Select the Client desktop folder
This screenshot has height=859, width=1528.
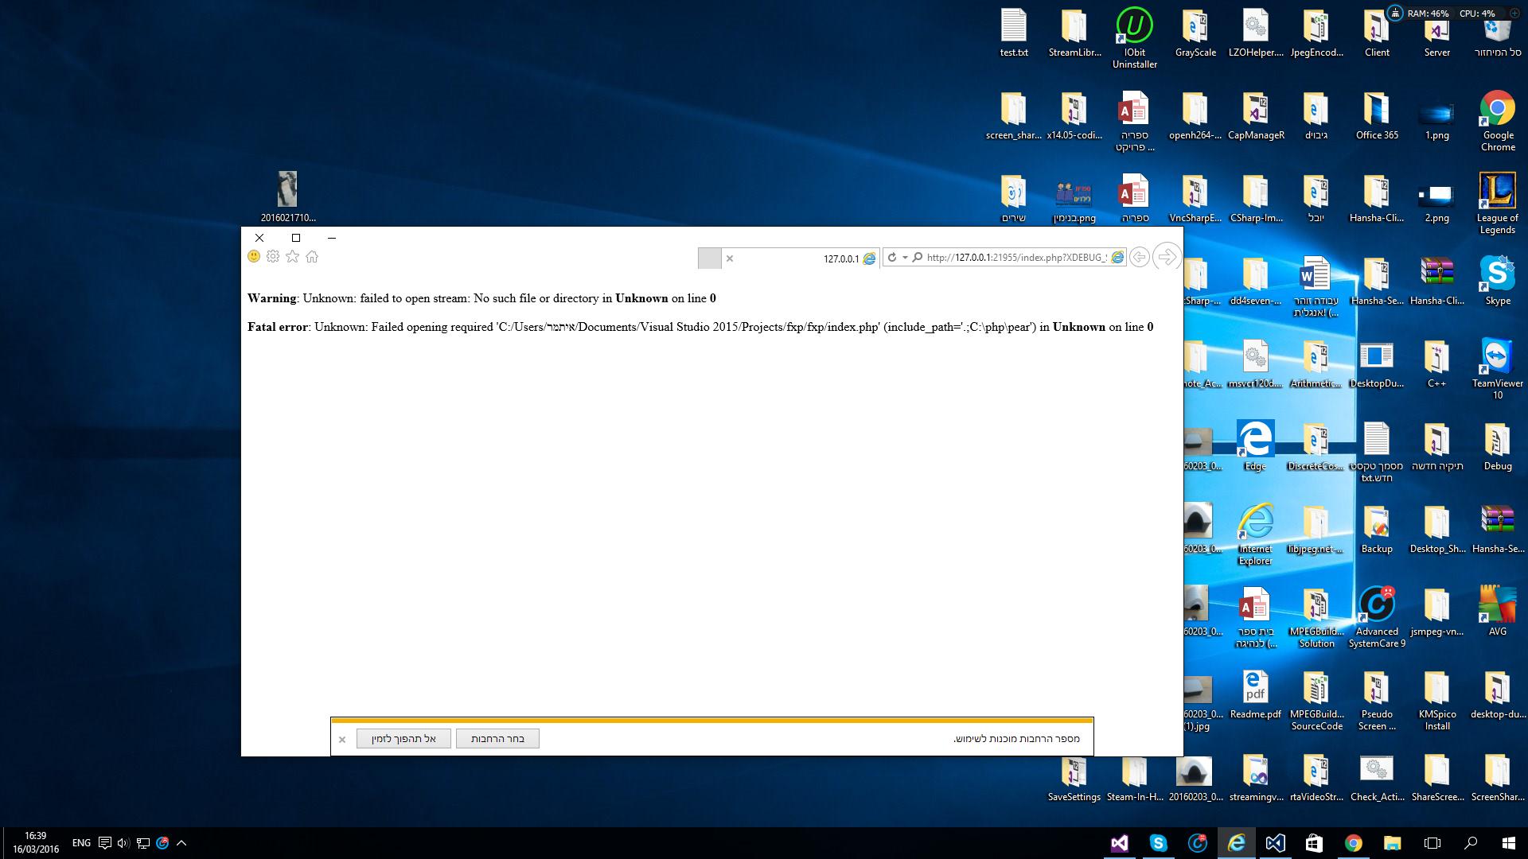point(1377,33)
